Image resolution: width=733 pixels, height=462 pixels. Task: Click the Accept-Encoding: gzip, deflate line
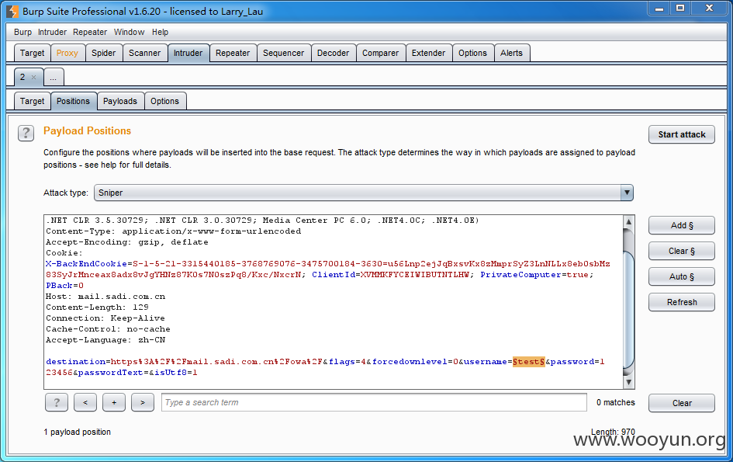click(x=127, y=242)
